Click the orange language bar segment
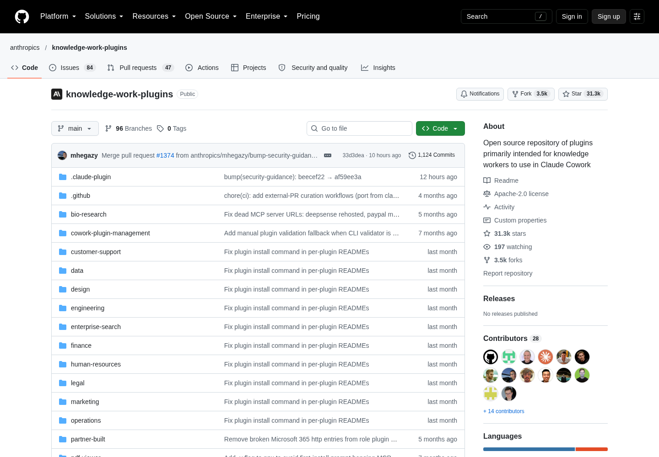 click(x=592, y=449)
